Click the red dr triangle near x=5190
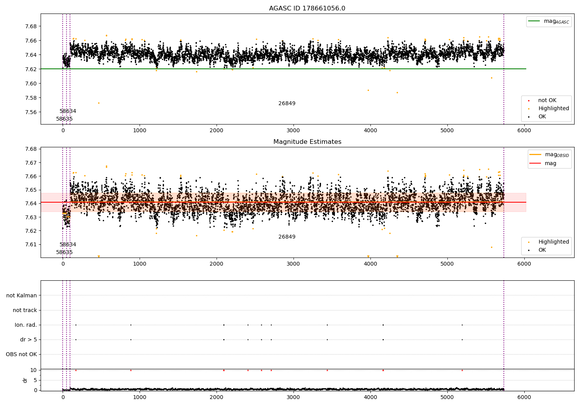The image size is (580, 406). [x=462, y=370]
